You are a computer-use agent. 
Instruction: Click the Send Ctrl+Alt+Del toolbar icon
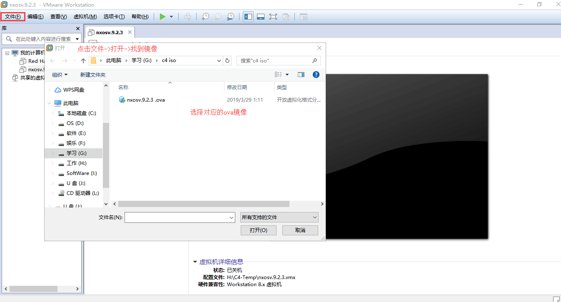click(x=187, y=17)
